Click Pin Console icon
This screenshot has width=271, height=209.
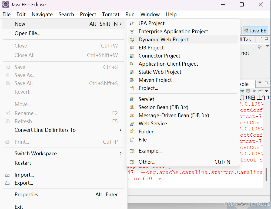coord(242,91)
